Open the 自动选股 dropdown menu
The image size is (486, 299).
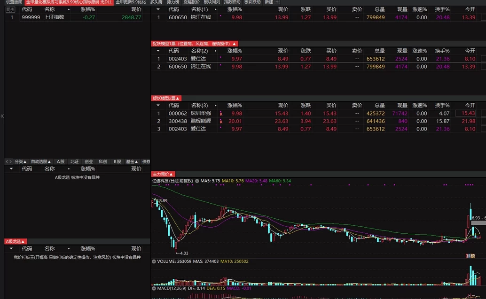coord(40,161)
